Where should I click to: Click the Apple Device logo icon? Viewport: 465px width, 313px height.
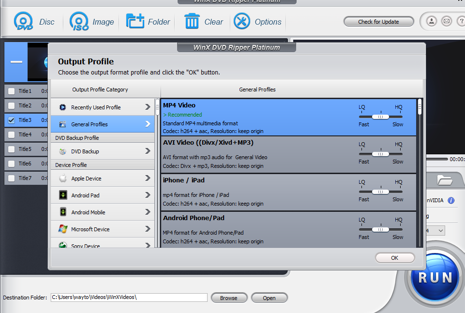[62, 179]
